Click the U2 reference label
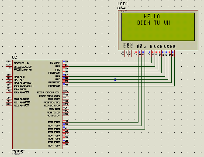 pos(14,58)
